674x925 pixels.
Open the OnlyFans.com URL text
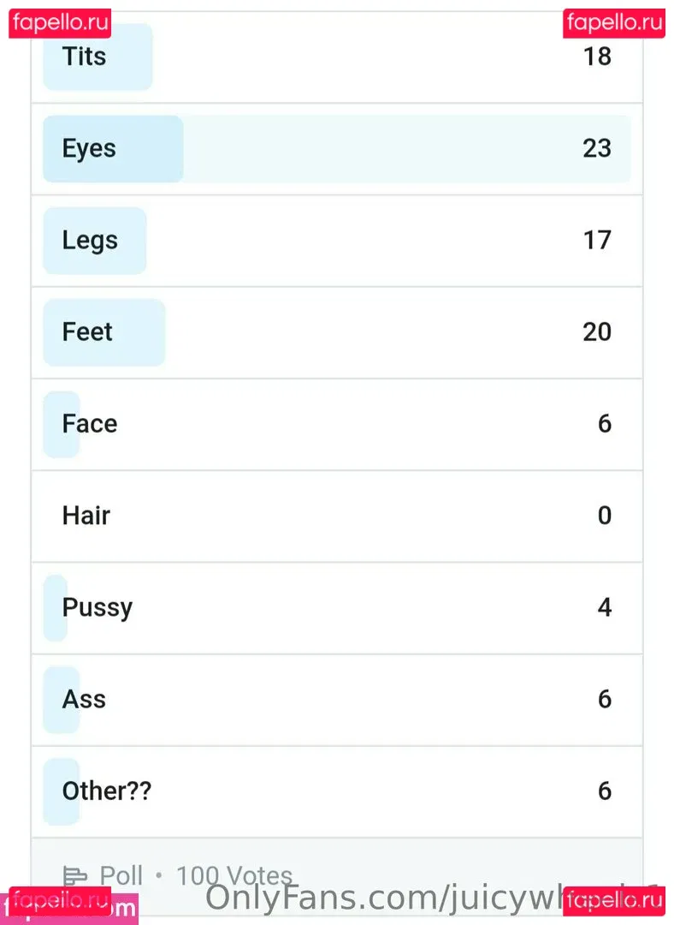(385, 898)
